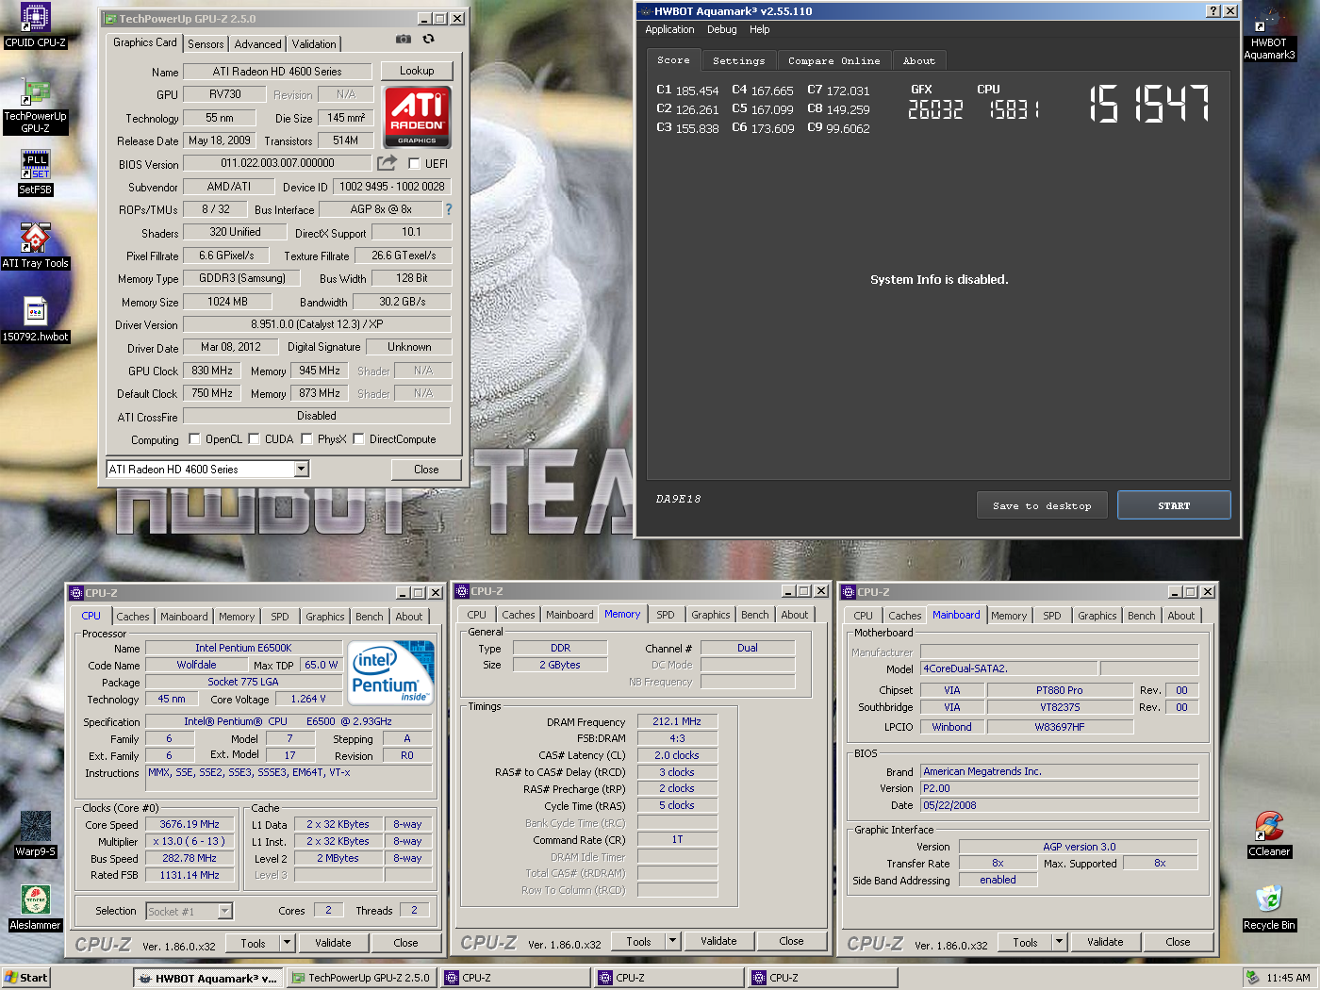Click the Lookup button in GPU-Z
1320x990 pixels.
tap(417, 71)
